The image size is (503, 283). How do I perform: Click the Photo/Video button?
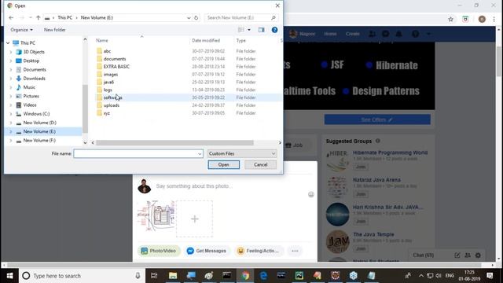(159, 251)
